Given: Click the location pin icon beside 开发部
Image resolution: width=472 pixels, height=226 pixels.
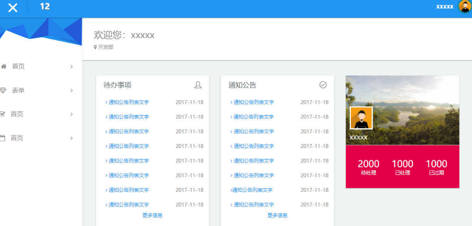Looking at the screenshot, I should tap(96, 47).
